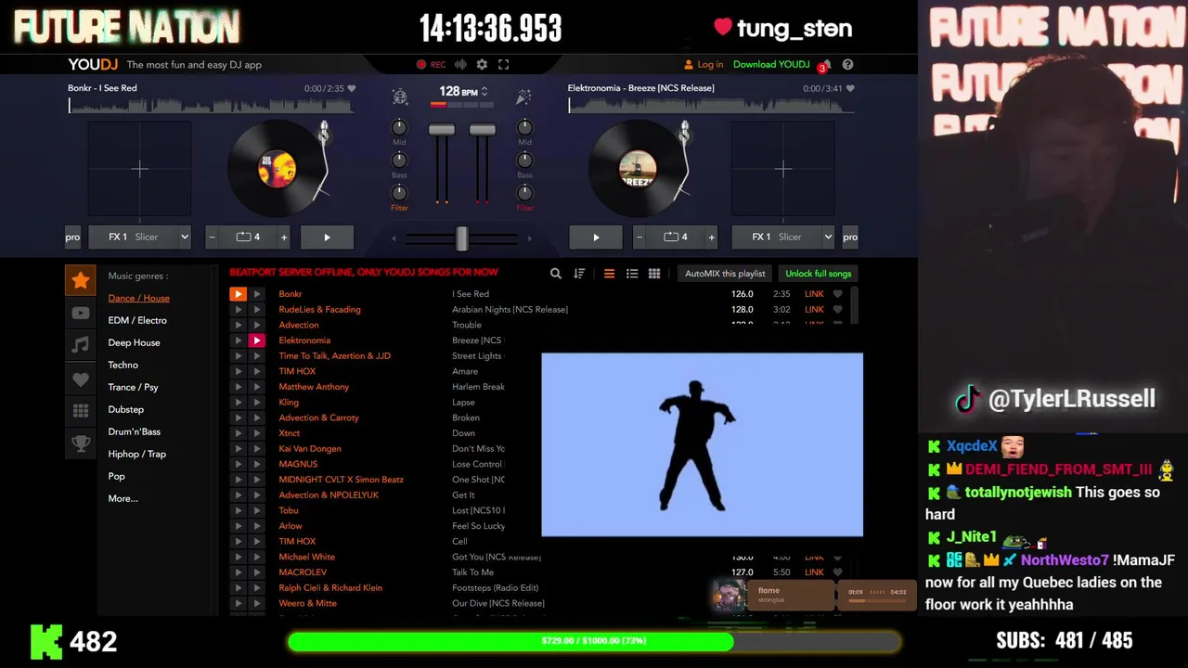The width and height of the screenshot is (1188, 668).
Task: Click the left deck FX XY pad
Action: pos(139,169)
